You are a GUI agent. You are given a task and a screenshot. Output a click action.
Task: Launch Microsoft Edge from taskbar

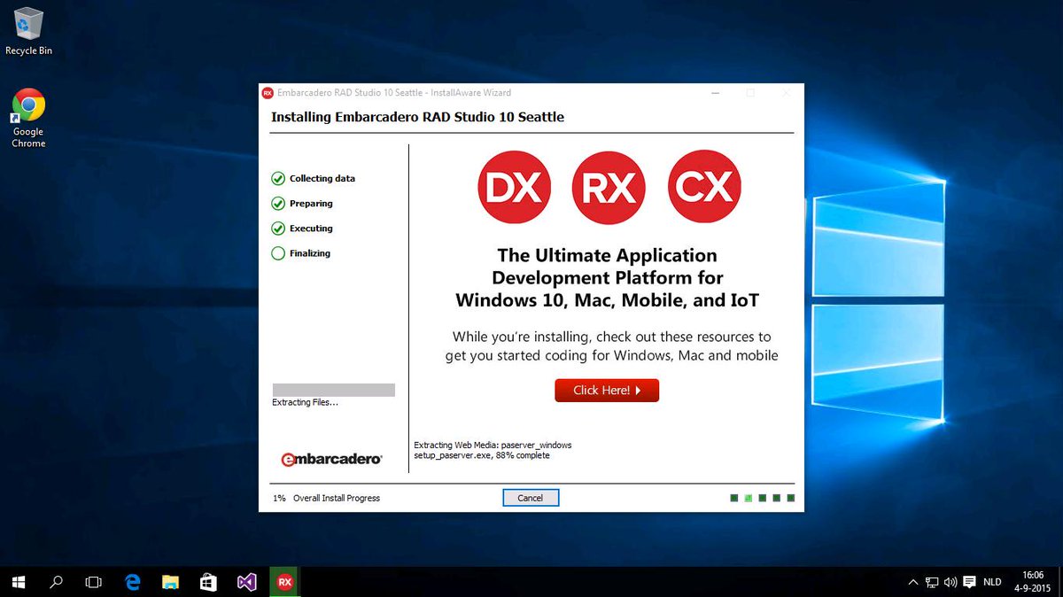(x=133, y=582)
